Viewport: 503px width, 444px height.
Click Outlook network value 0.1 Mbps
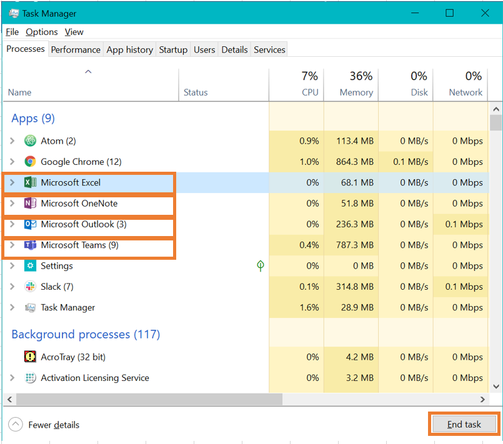click(x=464, y=224)
